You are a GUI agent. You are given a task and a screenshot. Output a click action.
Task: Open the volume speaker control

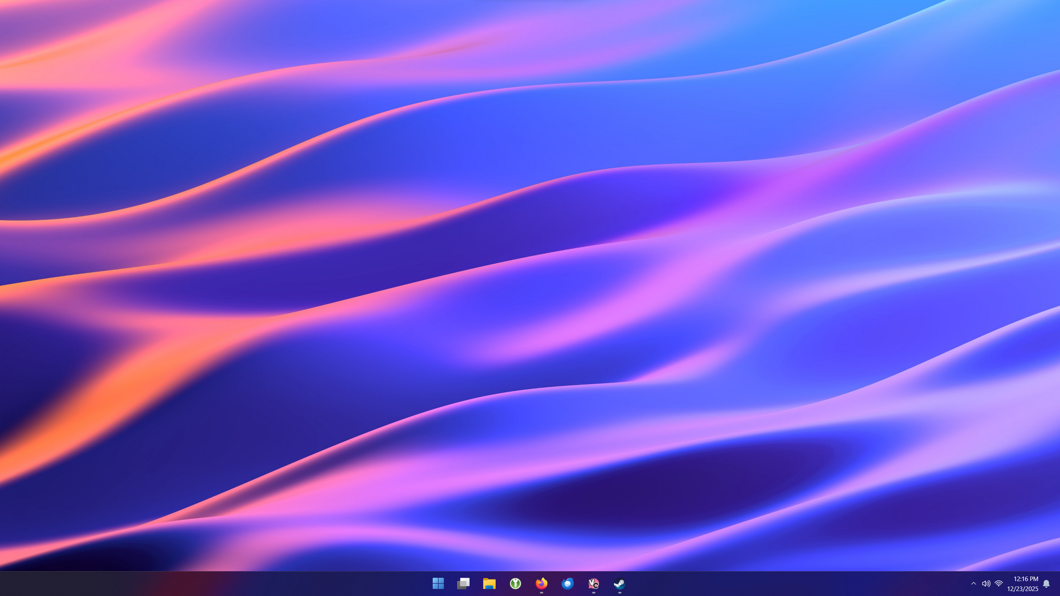986,584
